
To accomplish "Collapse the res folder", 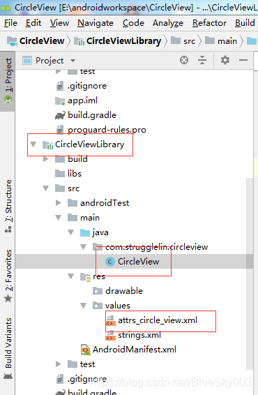I will point(70,276).
